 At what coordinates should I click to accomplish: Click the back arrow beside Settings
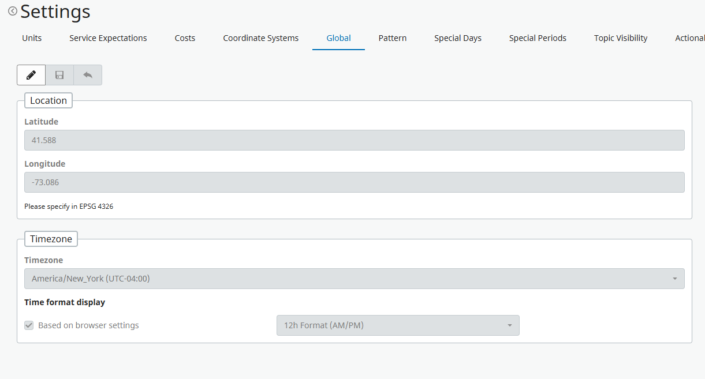[12, 11]
